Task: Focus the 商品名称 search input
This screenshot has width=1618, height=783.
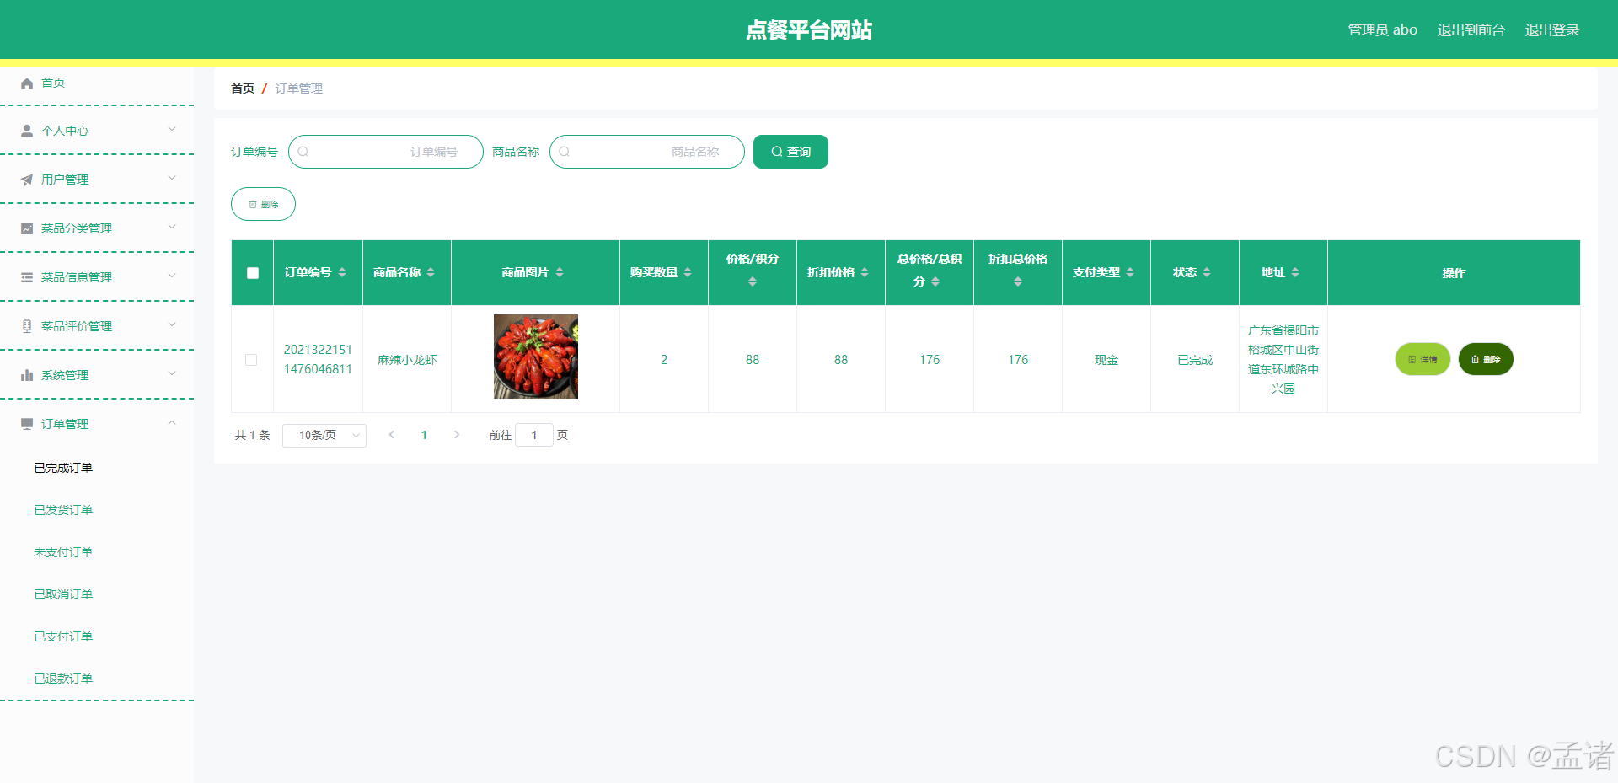Action: 647,152
